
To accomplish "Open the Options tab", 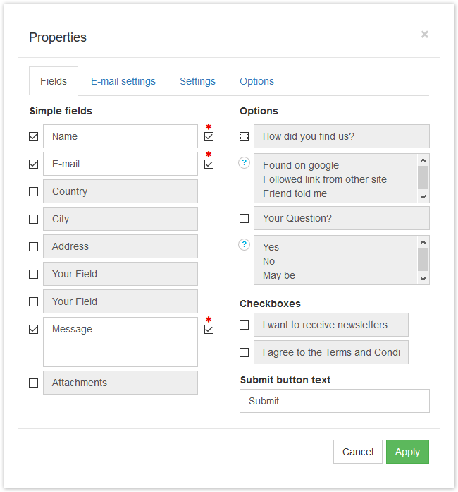I will click(256, 81).
